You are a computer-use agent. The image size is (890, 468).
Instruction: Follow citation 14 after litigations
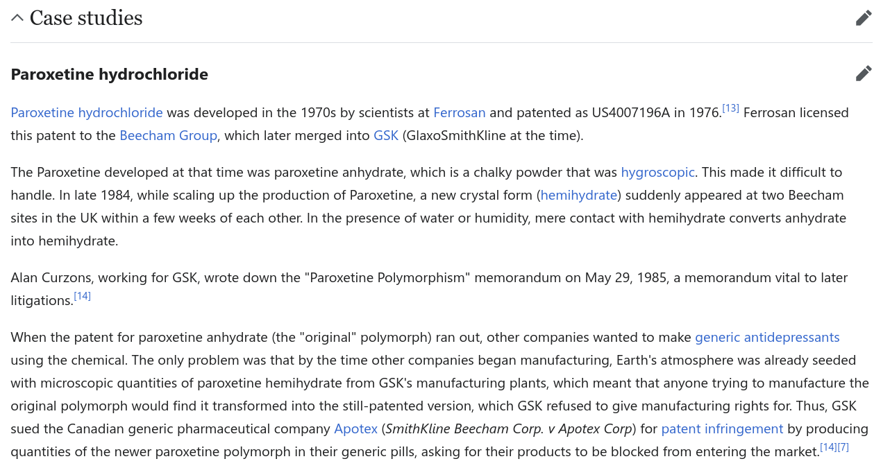(x=82, y=296)
